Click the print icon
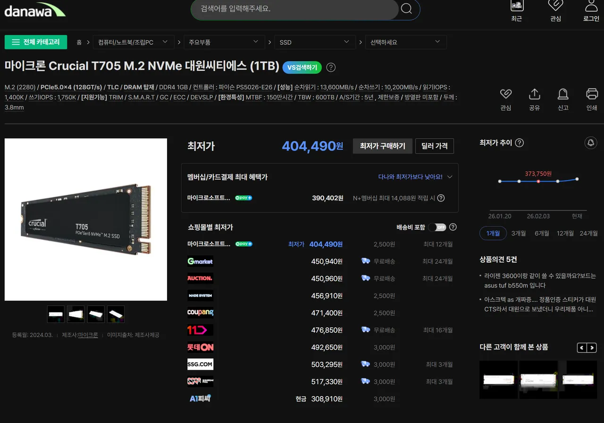The height and width of the screenshot is (423, 604). tap(592, 94)
